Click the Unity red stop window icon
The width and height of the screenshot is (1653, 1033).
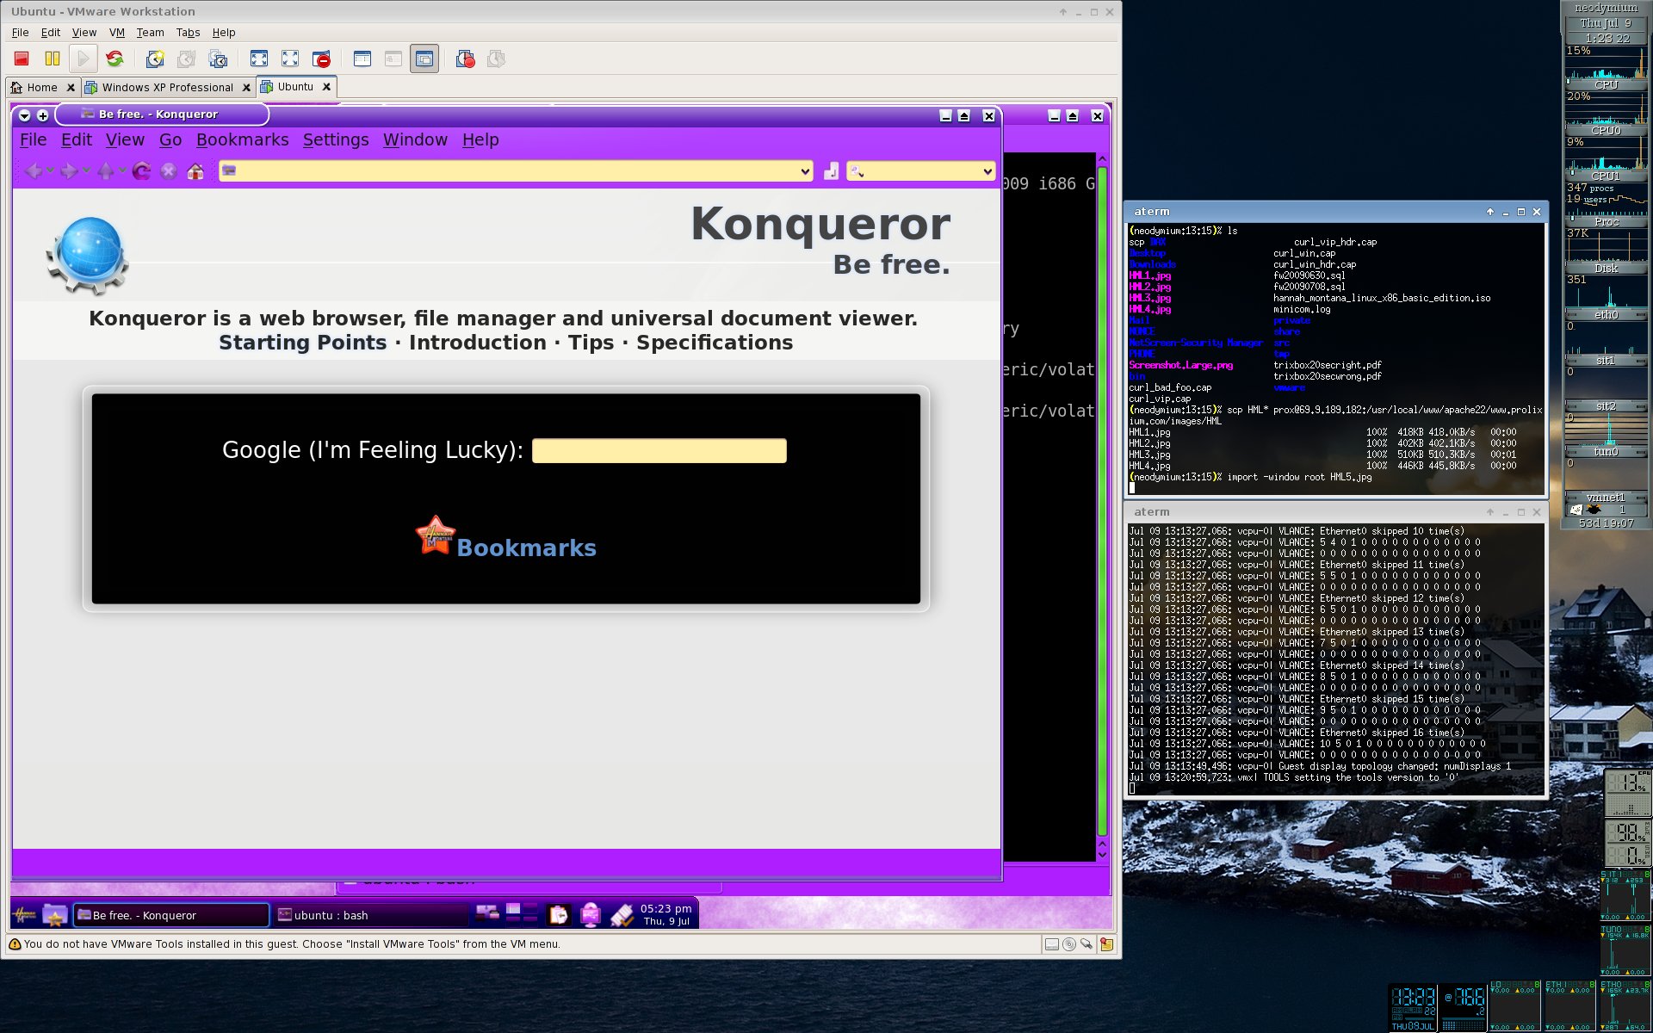pyautogui.click(x=321, y=59)
